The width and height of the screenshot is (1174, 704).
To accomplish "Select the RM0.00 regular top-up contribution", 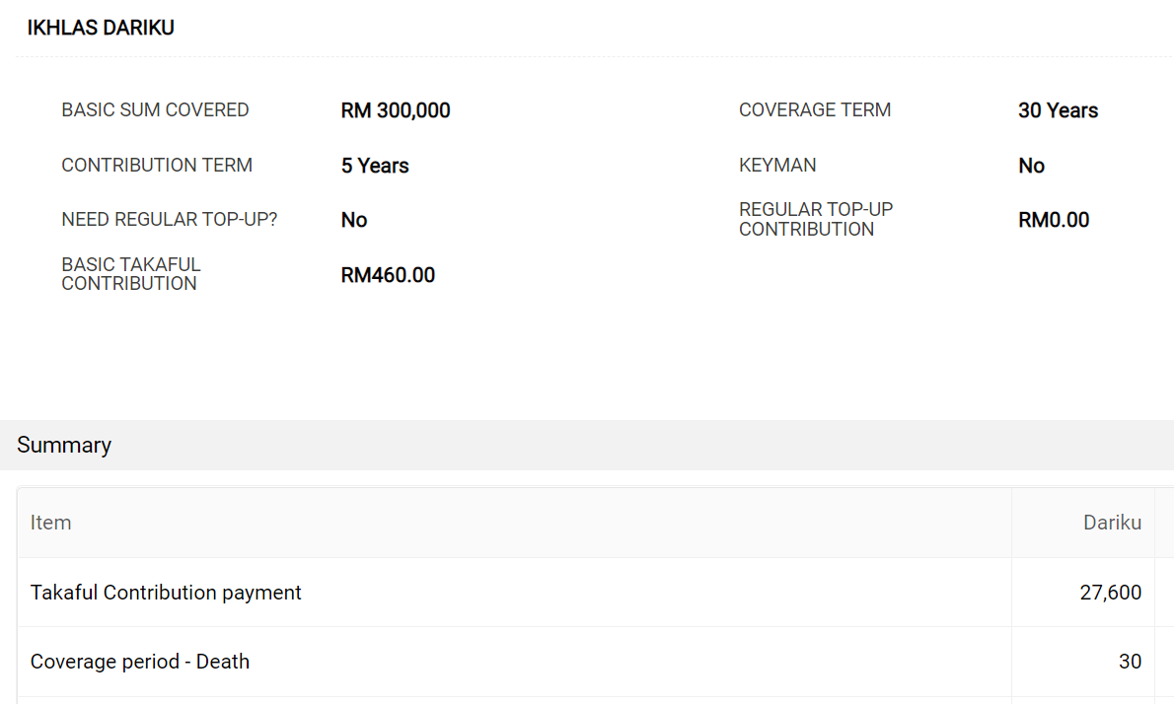I will pyautogui.click(x=1054, y=220).
